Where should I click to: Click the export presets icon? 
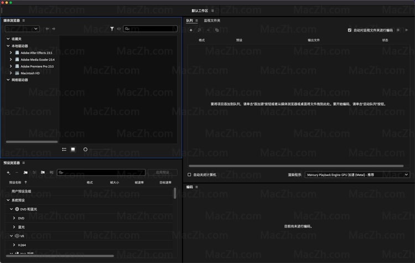[x=51, y=172]
